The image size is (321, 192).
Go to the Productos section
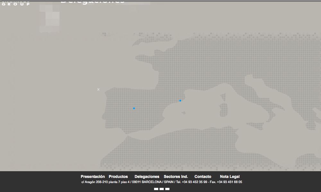(118, 177)
